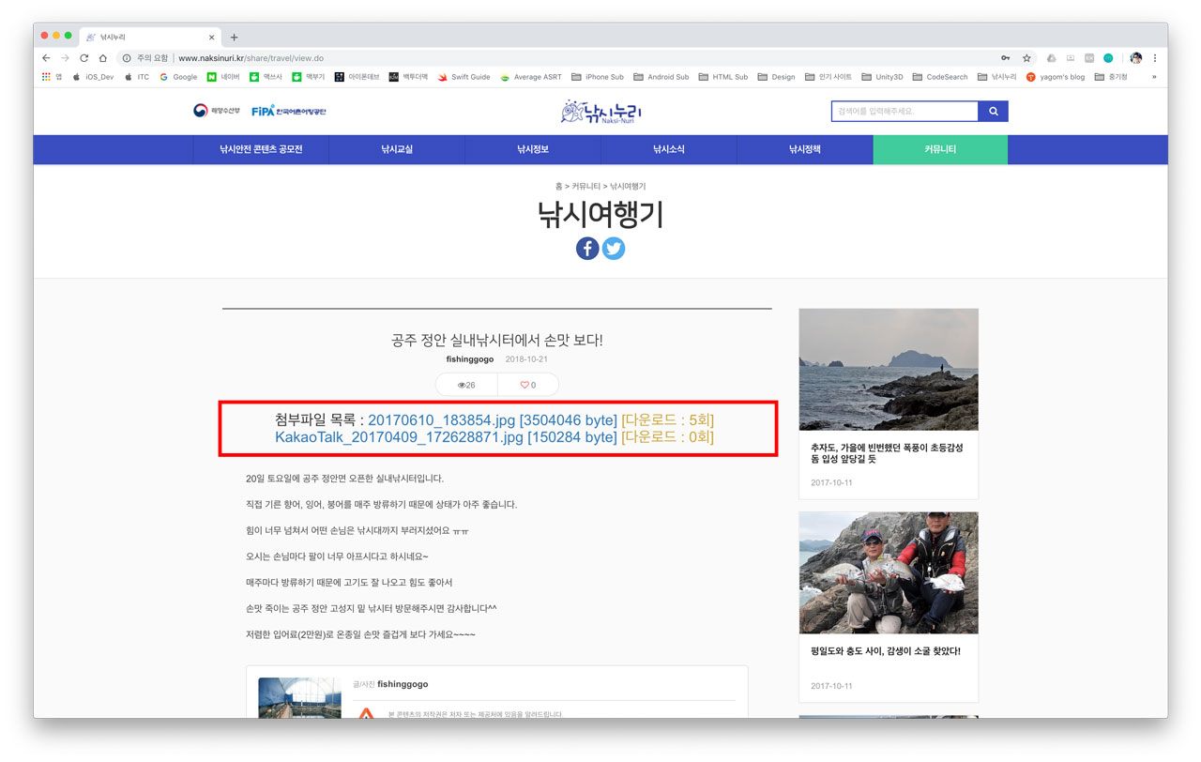Image resolution: width=1201 pixels, height=762 pixels.
Task: Bookmark this page with the star icon
Action: [1026, 57]
